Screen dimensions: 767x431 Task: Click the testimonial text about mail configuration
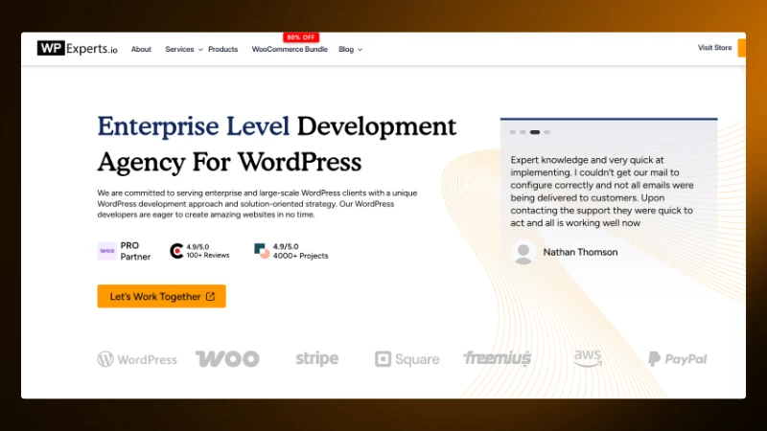pos(602,191)
